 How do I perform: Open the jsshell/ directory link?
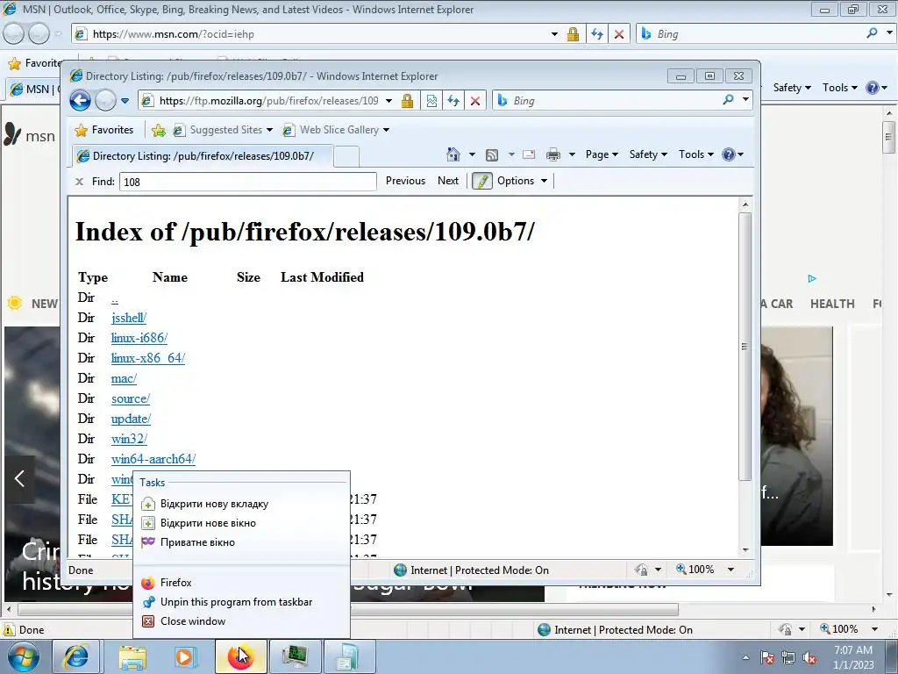coord(129,318)
